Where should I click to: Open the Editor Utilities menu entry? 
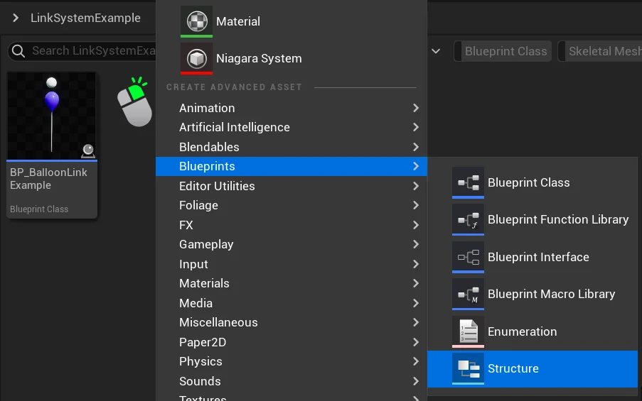point(217,186)
